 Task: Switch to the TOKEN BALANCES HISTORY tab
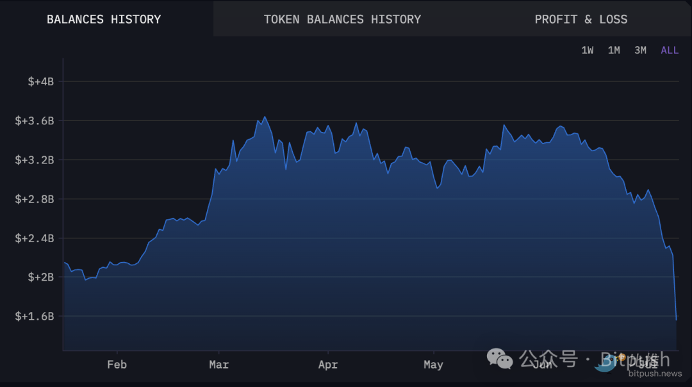342,19
